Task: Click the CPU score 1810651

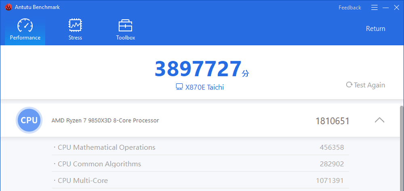Action: [x=332, y=121]
